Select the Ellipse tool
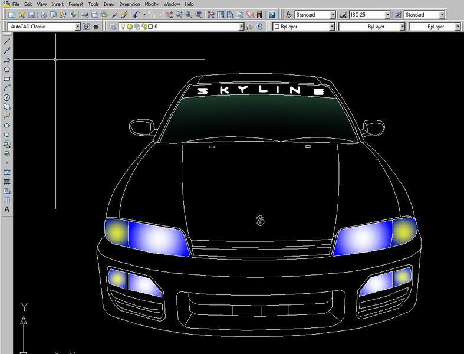Screen dimensions: 464x354 tap(7, 126)
